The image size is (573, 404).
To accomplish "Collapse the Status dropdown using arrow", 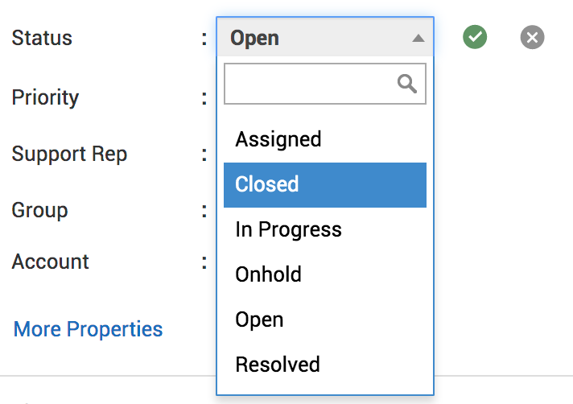I will point(417,38).
